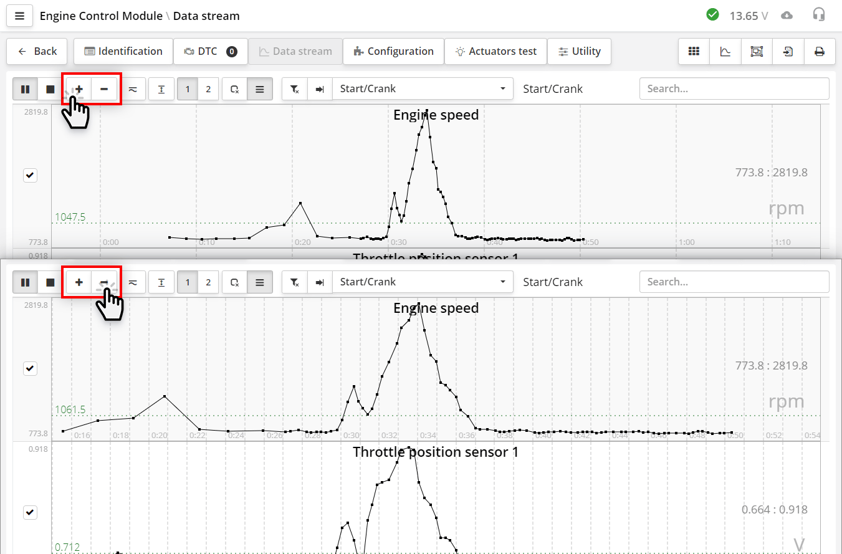The width and height of the screenshot is (842, 554).
Task: Go Back to the previous screen
Action: [x=37, y=52]
